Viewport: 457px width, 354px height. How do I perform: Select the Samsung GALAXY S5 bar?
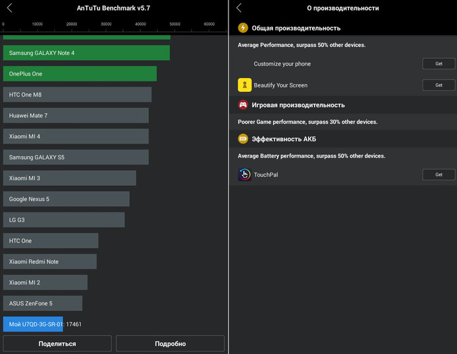(x=76, y=157)
